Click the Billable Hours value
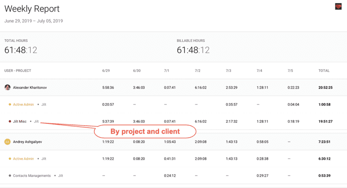347x188 pixels. pos(193,50)
